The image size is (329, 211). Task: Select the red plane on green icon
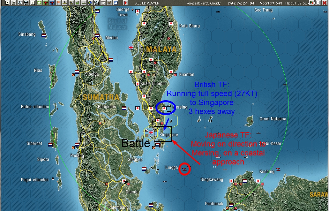coord(46,3)
